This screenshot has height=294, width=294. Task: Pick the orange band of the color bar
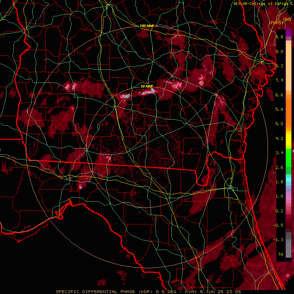(288, 112)
